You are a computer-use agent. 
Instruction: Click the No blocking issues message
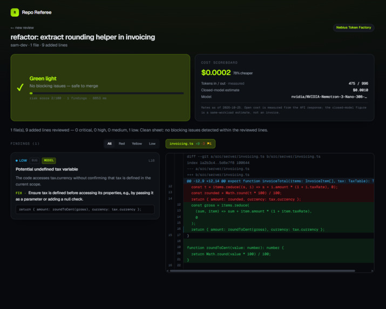pyautogui.click(x=64, y=86)
